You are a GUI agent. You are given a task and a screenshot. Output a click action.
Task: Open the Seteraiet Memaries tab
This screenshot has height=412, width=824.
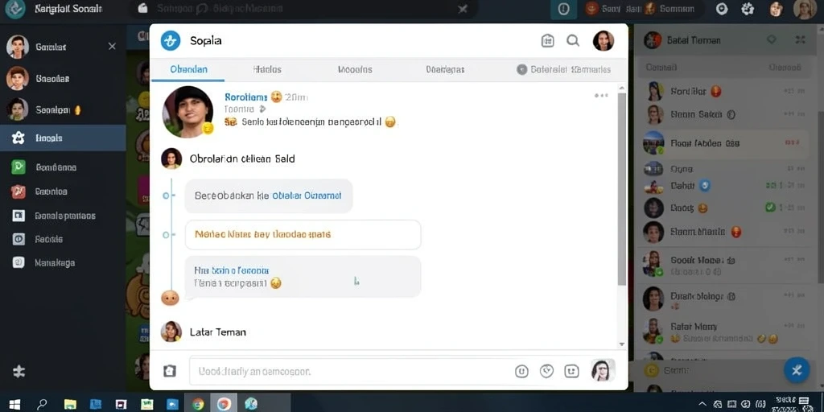click(564, 69)
